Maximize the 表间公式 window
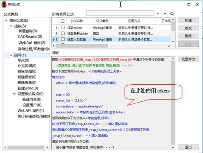Viewport: 203px width, 153px height. 189,5
